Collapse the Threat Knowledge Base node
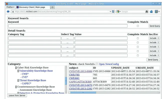 point(18,80)
